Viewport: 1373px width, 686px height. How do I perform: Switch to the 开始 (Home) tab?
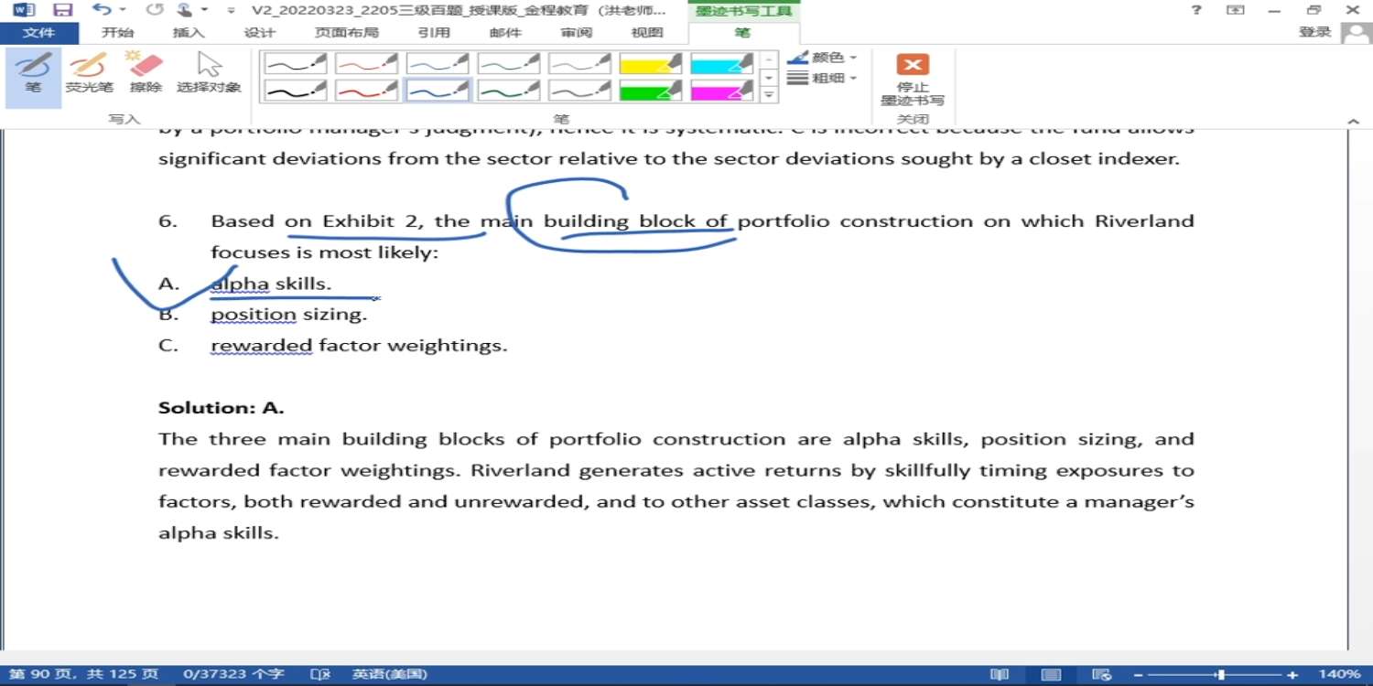(117, 33)
